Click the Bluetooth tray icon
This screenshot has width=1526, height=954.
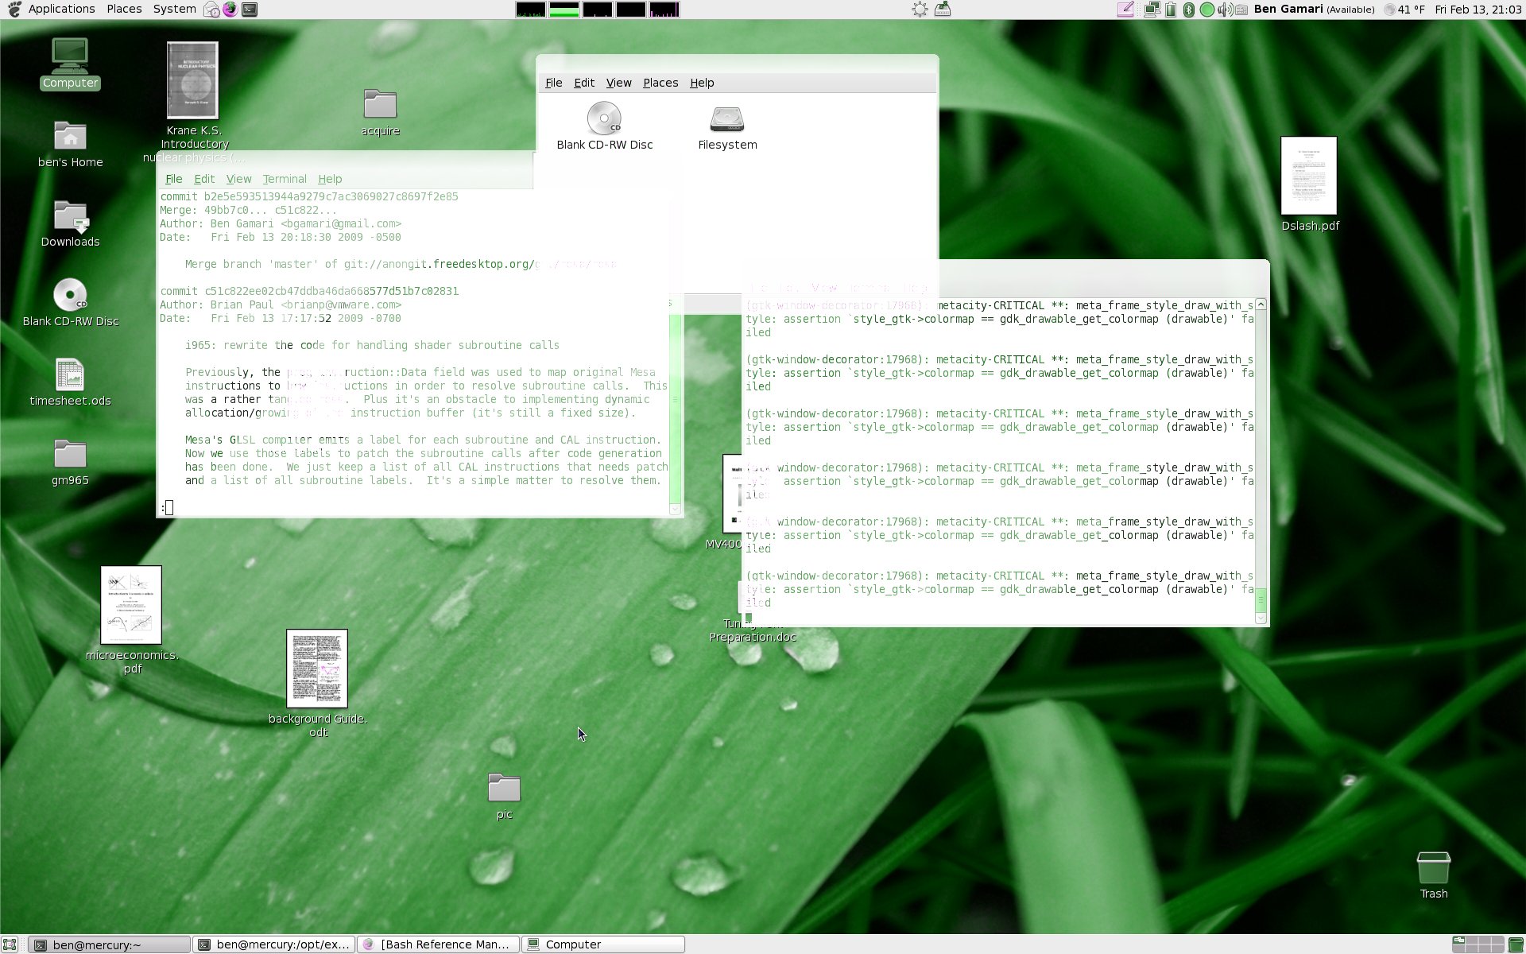[x=1188, y=10]
